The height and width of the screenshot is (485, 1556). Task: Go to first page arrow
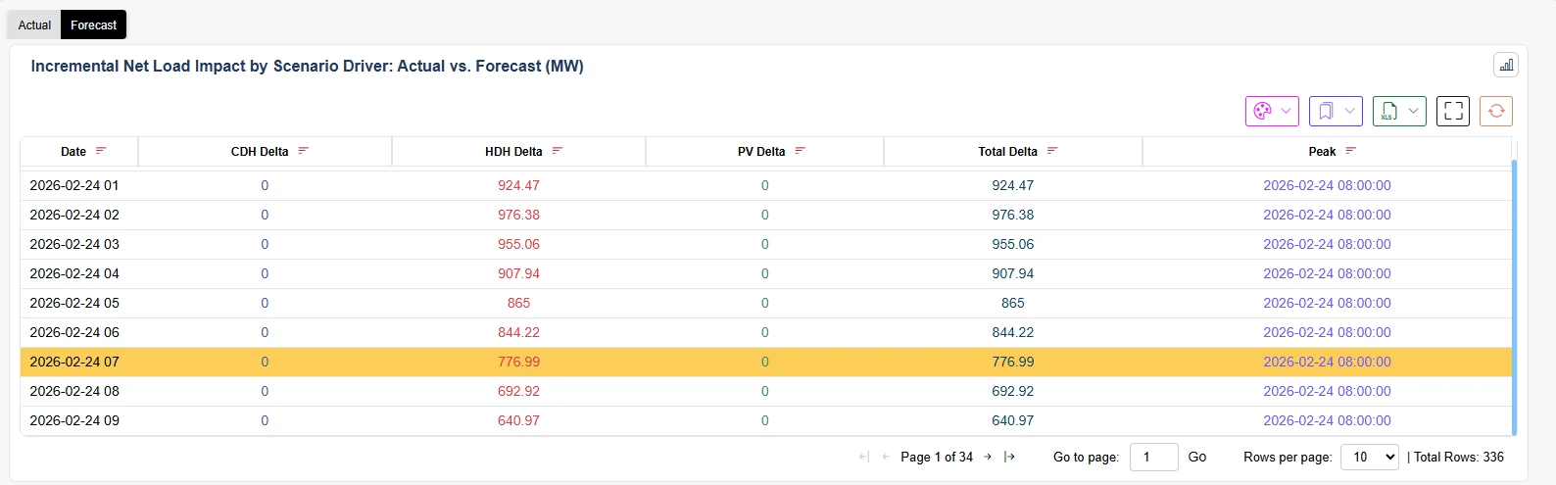coord(863,457)
